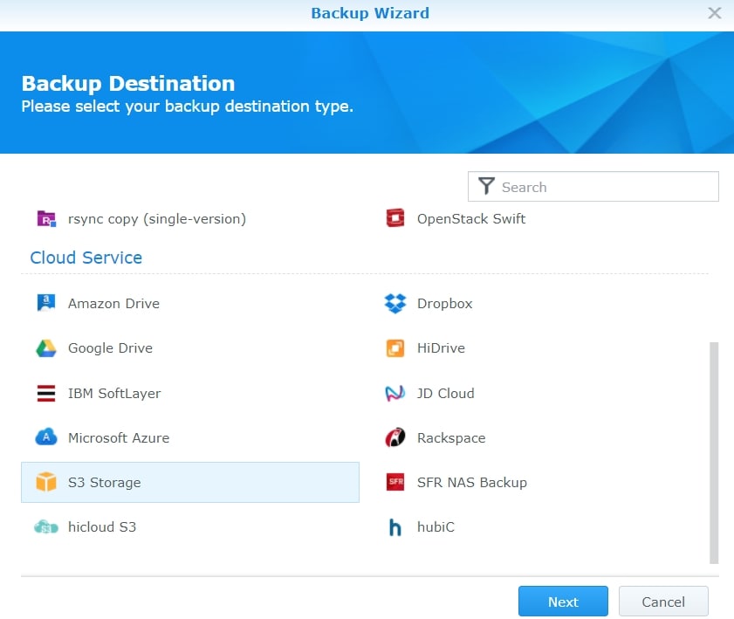Close the Backup Wizard dialog
Viewport: 734px width, 619px height.
(715, 13)
